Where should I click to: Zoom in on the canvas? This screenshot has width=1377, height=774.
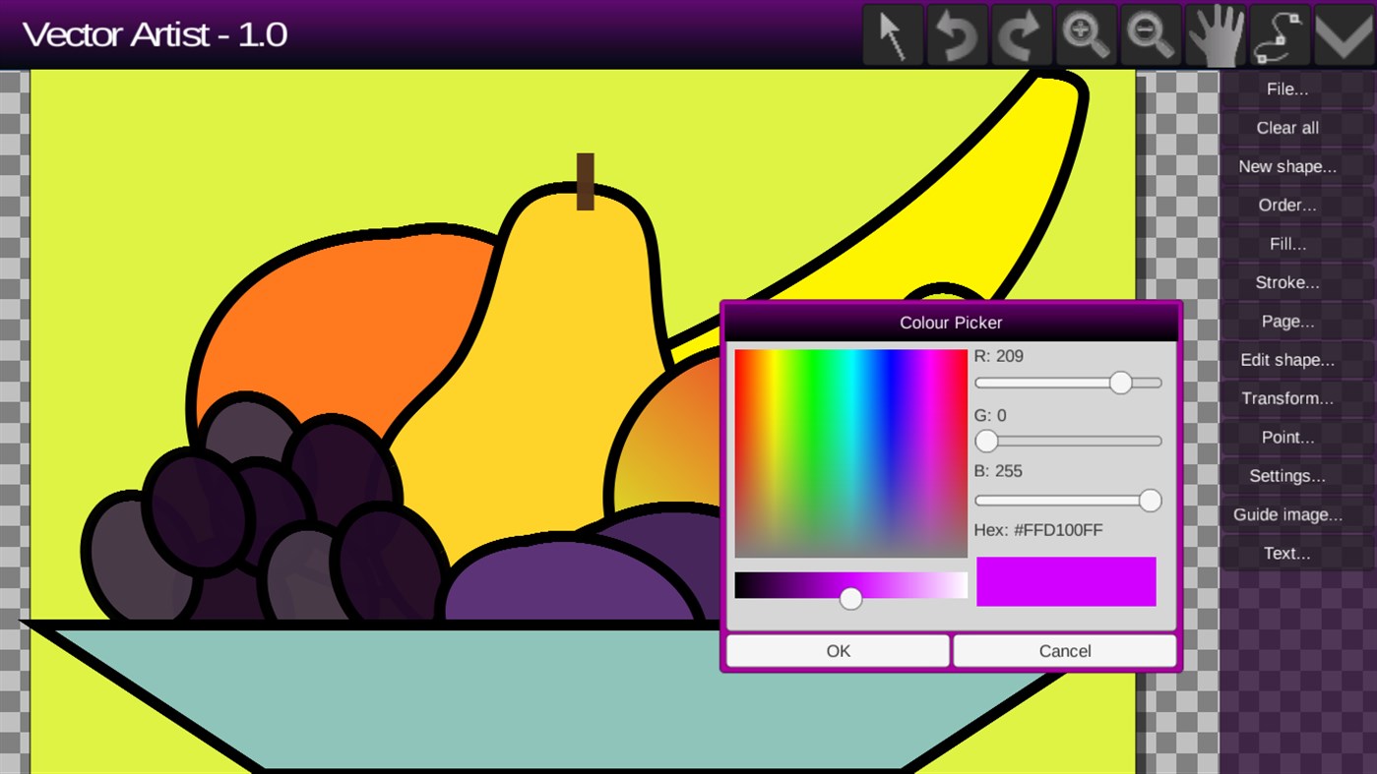(1086, 33)
